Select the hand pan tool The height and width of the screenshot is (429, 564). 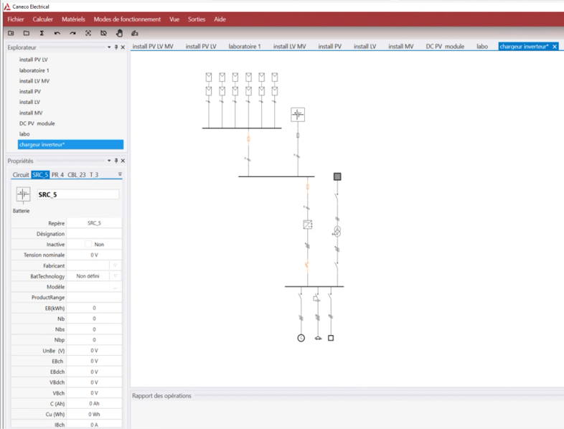click(119, 33)
